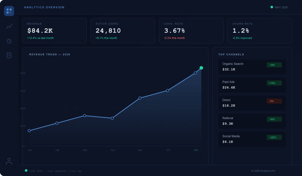Click '-0.5% improved' text
The image size is (302, 176).
[x=242, y=38]
